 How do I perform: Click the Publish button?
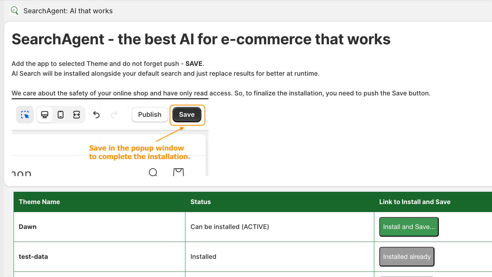coord(150,115)
